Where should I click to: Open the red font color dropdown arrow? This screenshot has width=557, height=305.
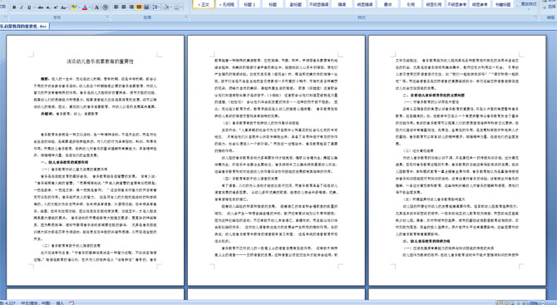coord(90,7)
